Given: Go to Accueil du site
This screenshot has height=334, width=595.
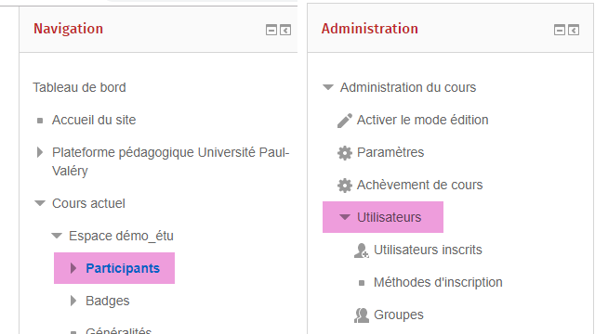Looking at the screenshot, I should click(94, 120).
